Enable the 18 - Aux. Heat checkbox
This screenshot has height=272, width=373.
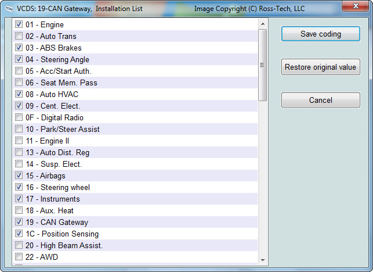[19, 210]
